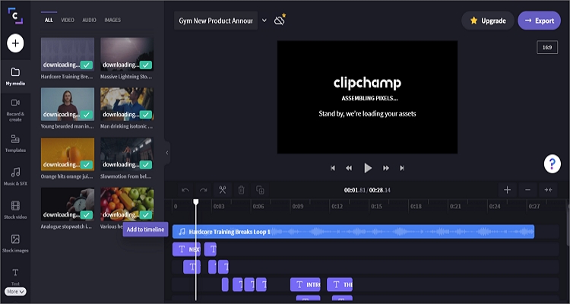The height and width of the screenshot is (304, 570).
Task: Click the white plus add media button
Action: click(15, 43)
